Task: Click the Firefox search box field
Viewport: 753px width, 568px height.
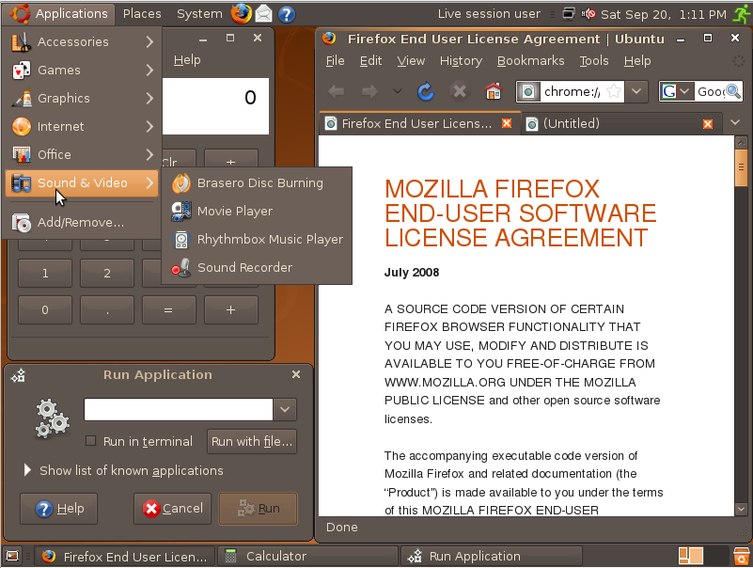Action: [x=710, y=92]
